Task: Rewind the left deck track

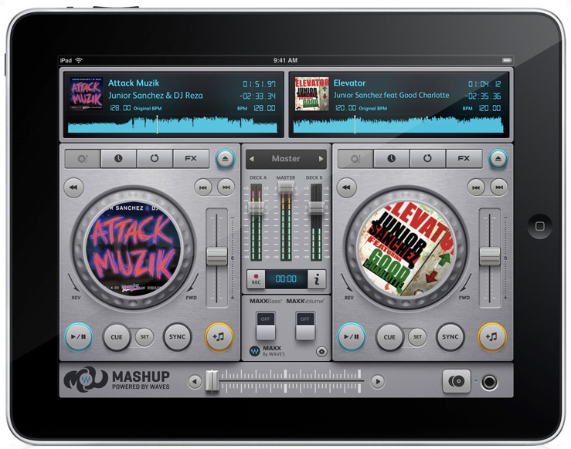Action: (x=73, y=187)
